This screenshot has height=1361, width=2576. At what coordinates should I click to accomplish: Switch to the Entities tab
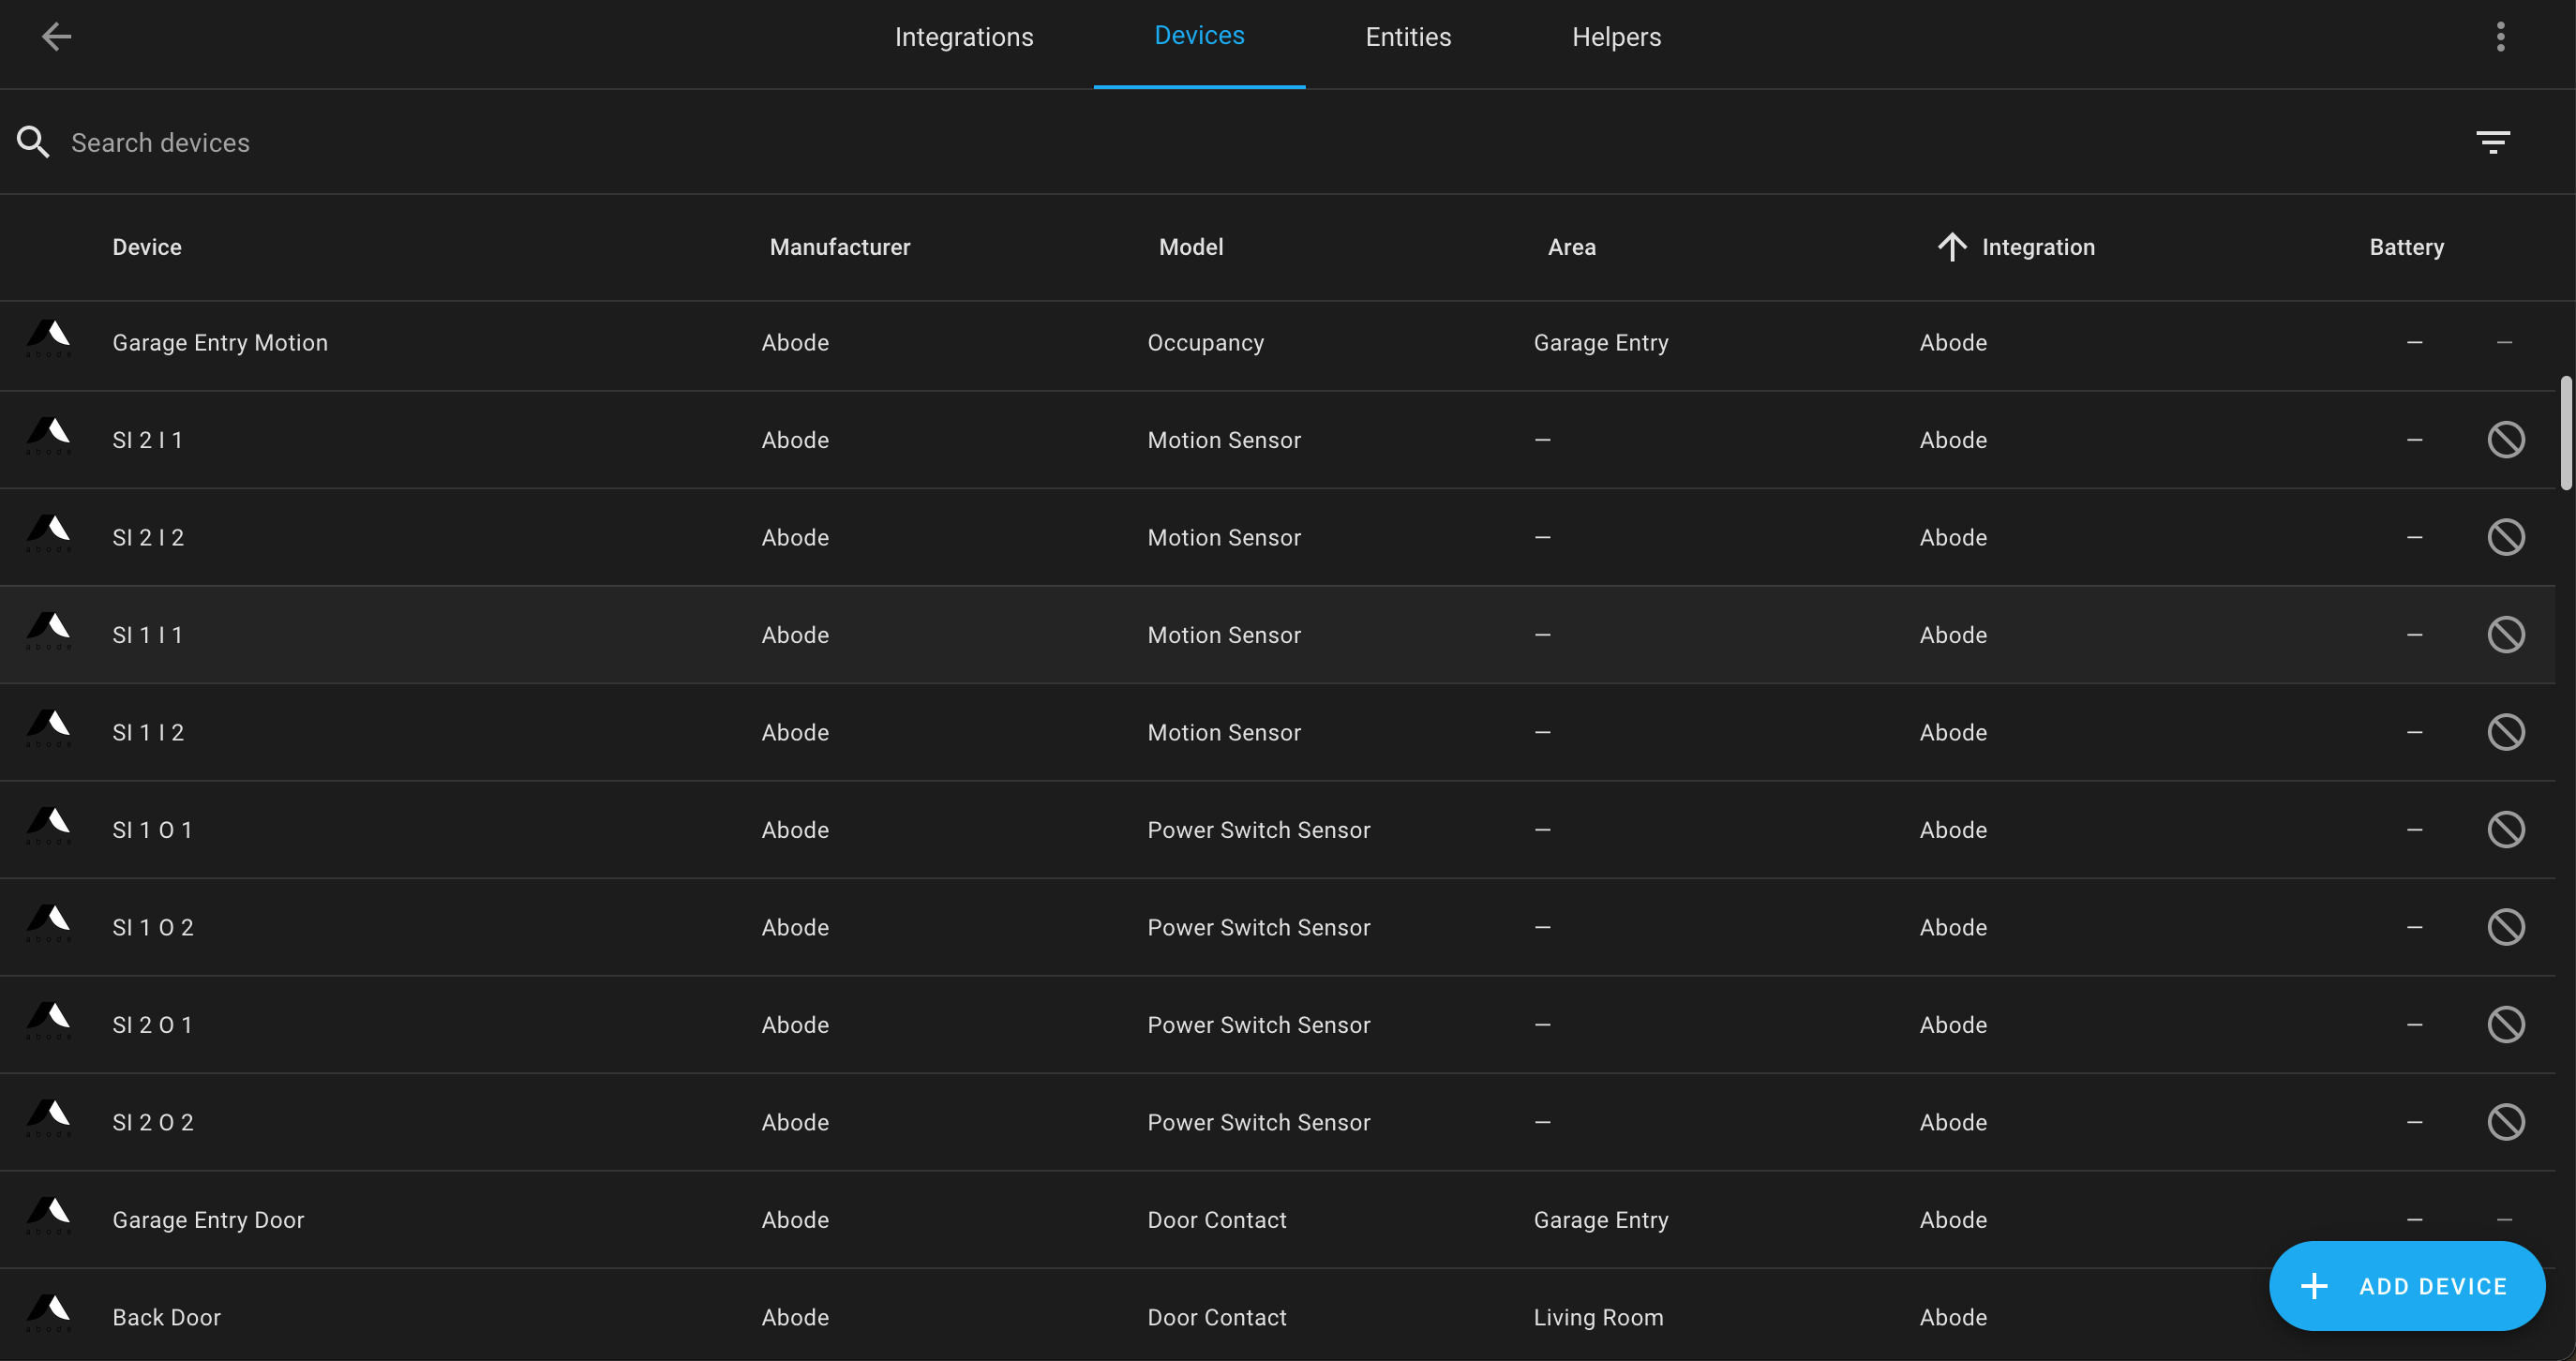coord(1407,37)
